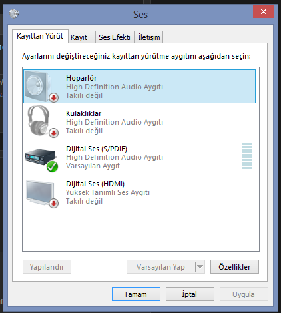This screenshot has height=313, width=281.
Task: Click the Kulaklıklar headphones icon
Action: [x=39, y=121]
